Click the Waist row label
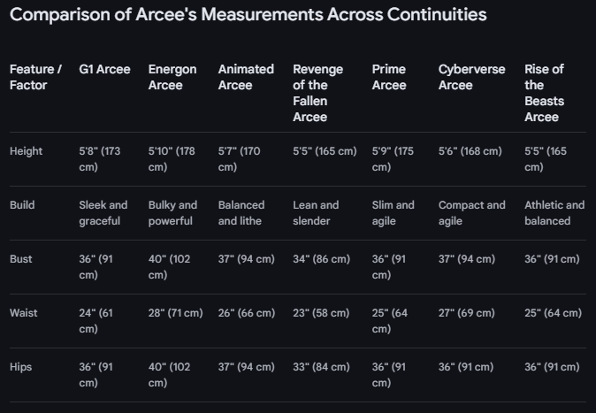 (x=24, y=313)
